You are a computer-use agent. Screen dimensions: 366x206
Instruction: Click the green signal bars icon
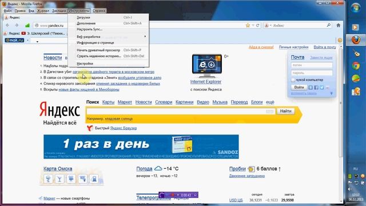coord(27,25)
